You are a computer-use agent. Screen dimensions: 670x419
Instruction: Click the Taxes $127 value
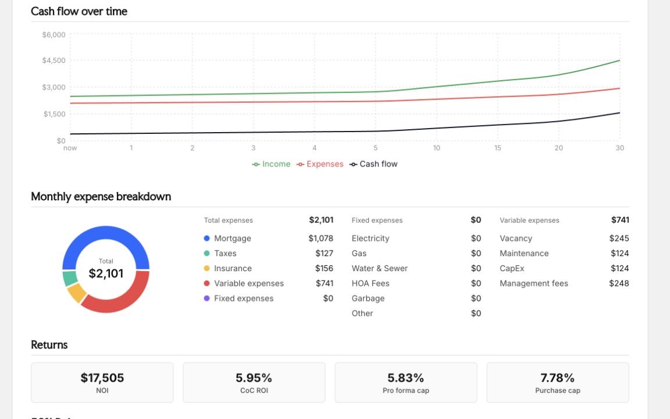[325, 254]
